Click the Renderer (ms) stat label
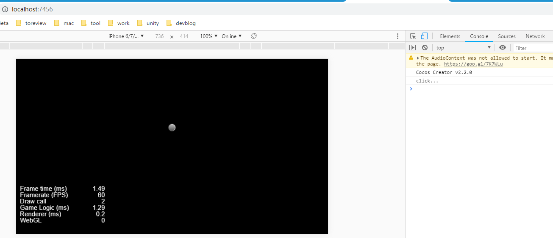Image resolution: width=553 pixels, height=238 pixels. pos(41,214)
